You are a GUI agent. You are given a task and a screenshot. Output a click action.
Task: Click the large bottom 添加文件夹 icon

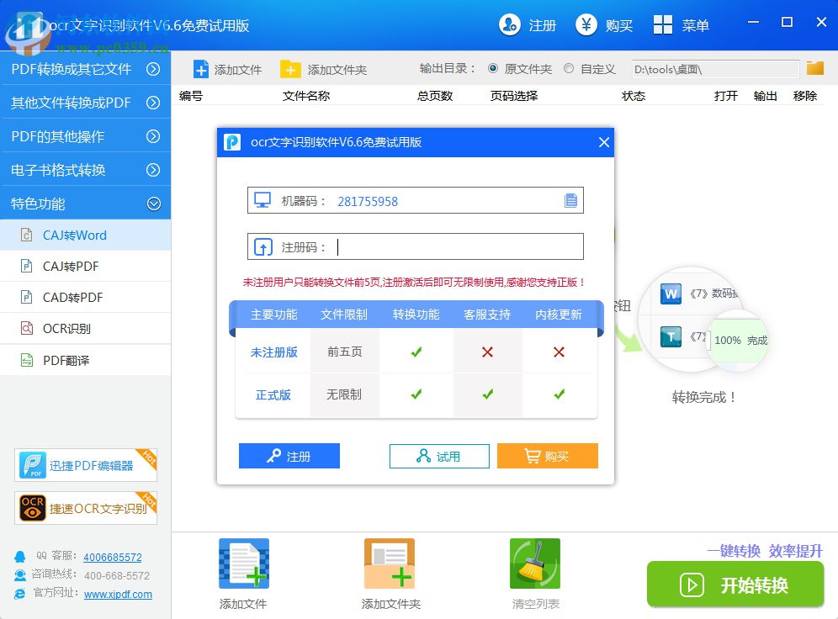pyautogui.click(x=389, y=563)
